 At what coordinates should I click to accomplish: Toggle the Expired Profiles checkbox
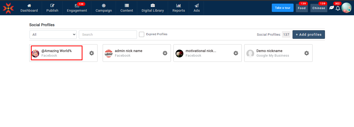click(142, 34)
